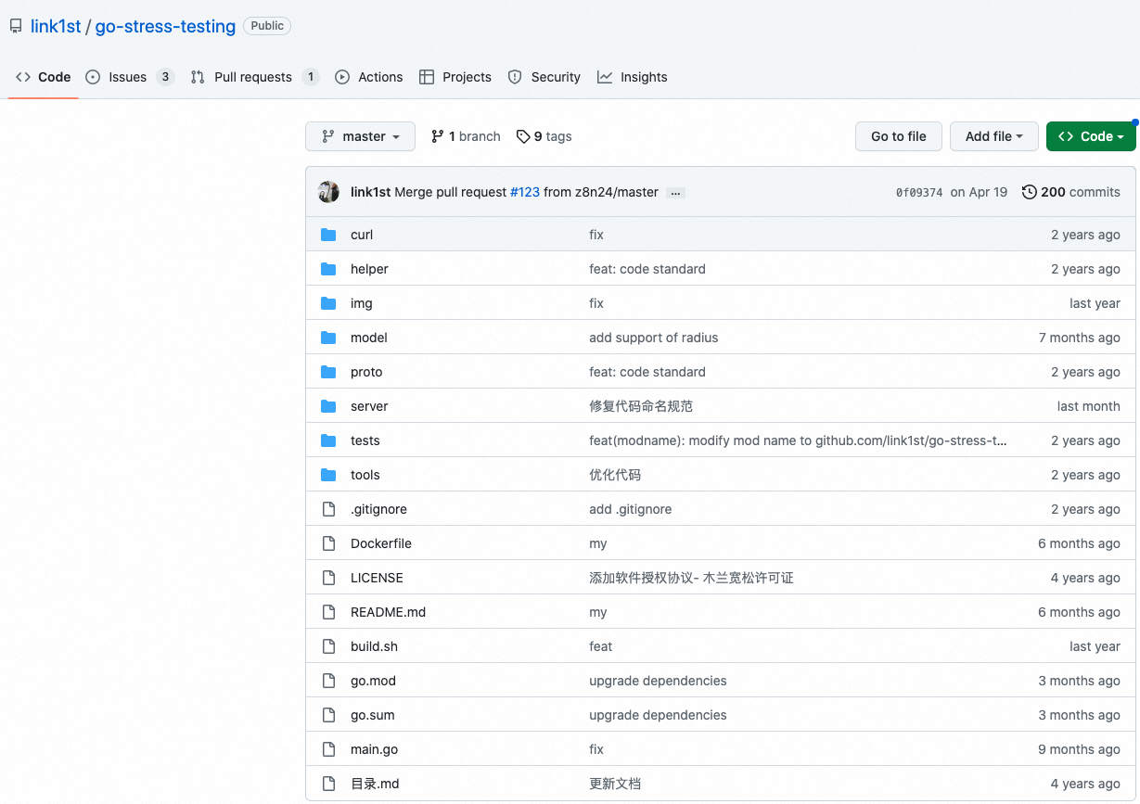Open commit hash 0f09374
The height and width of the screenshot is (804, 1140).
coord(919,192)
